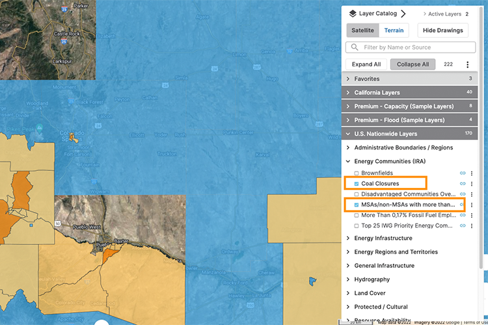Image resolution: width=488 pixels, height=325 pixels.
Task: Enable Disadvantaged Communities layer checkbox
Action: (357, 194)
